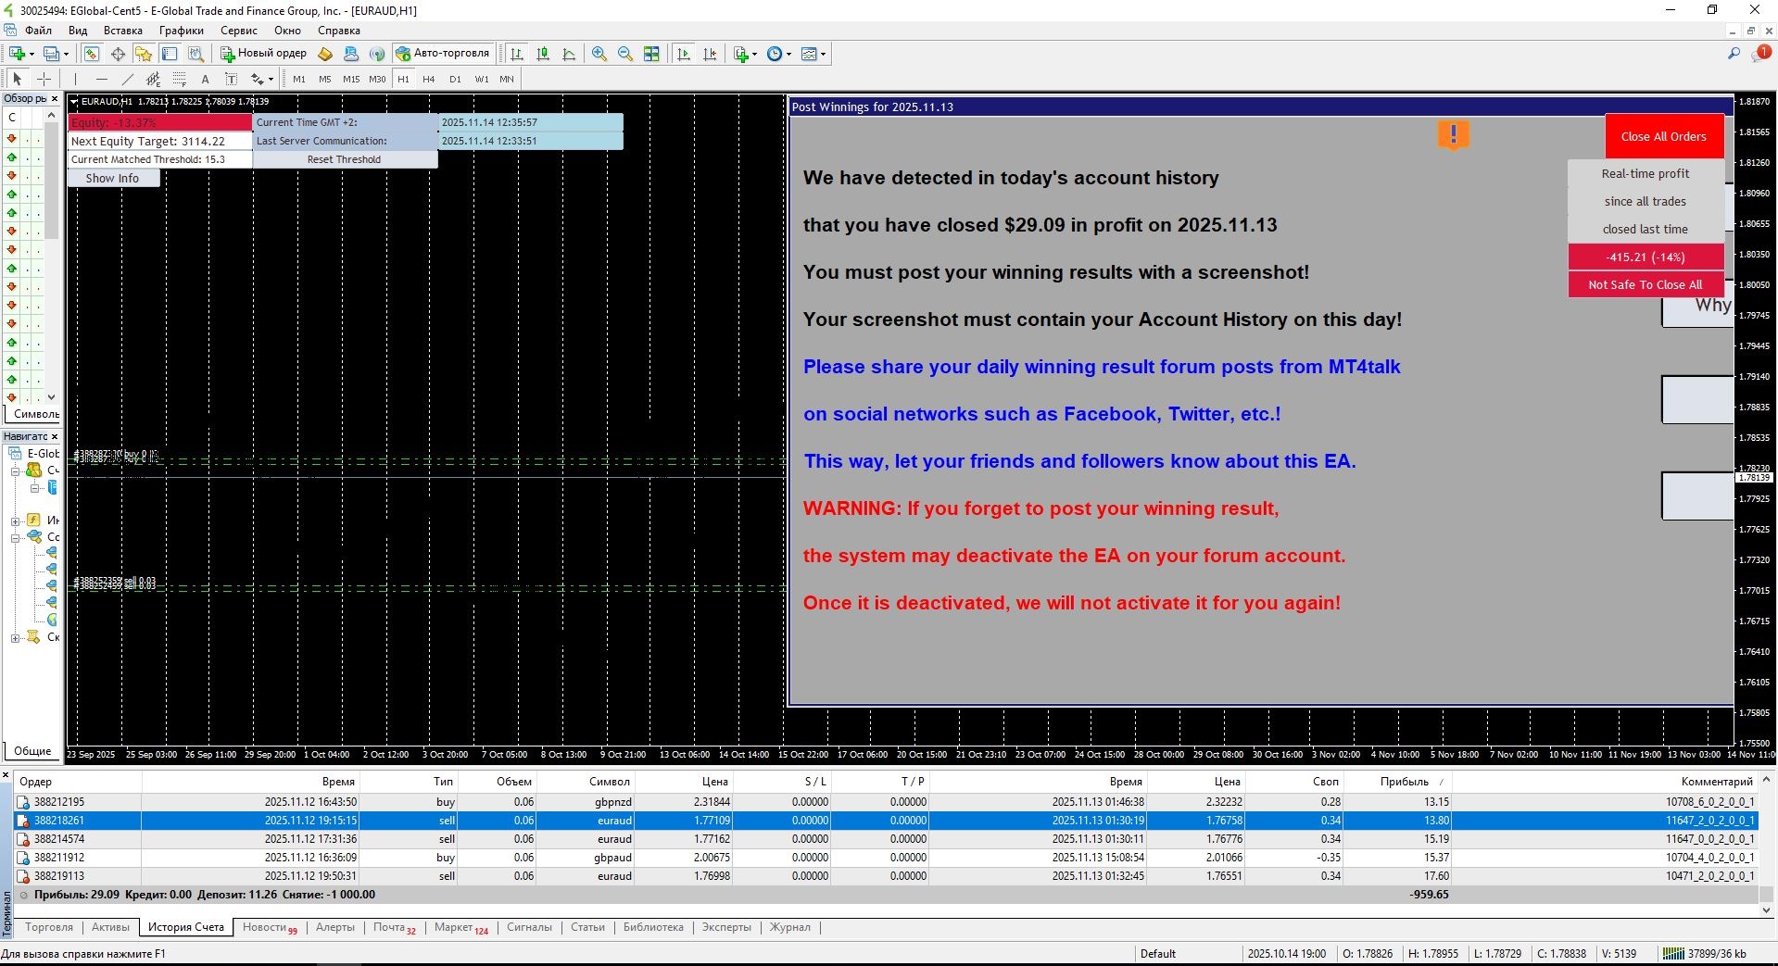Toggle the Market Watch panel icon
This screenshot has height=966, width=1778.
point(92,54)
